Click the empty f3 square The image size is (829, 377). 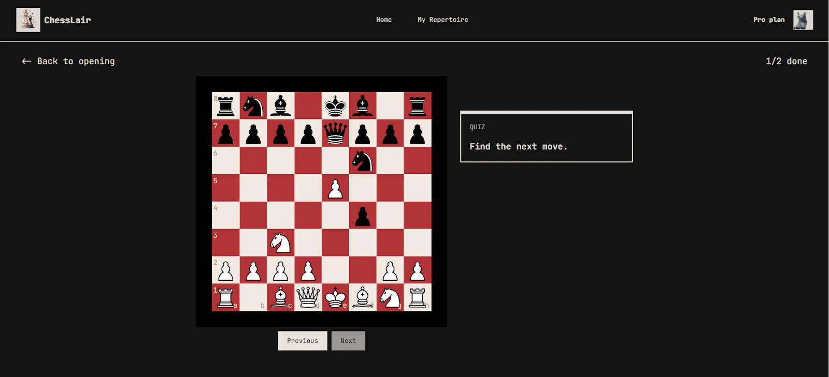pos(363,243)
